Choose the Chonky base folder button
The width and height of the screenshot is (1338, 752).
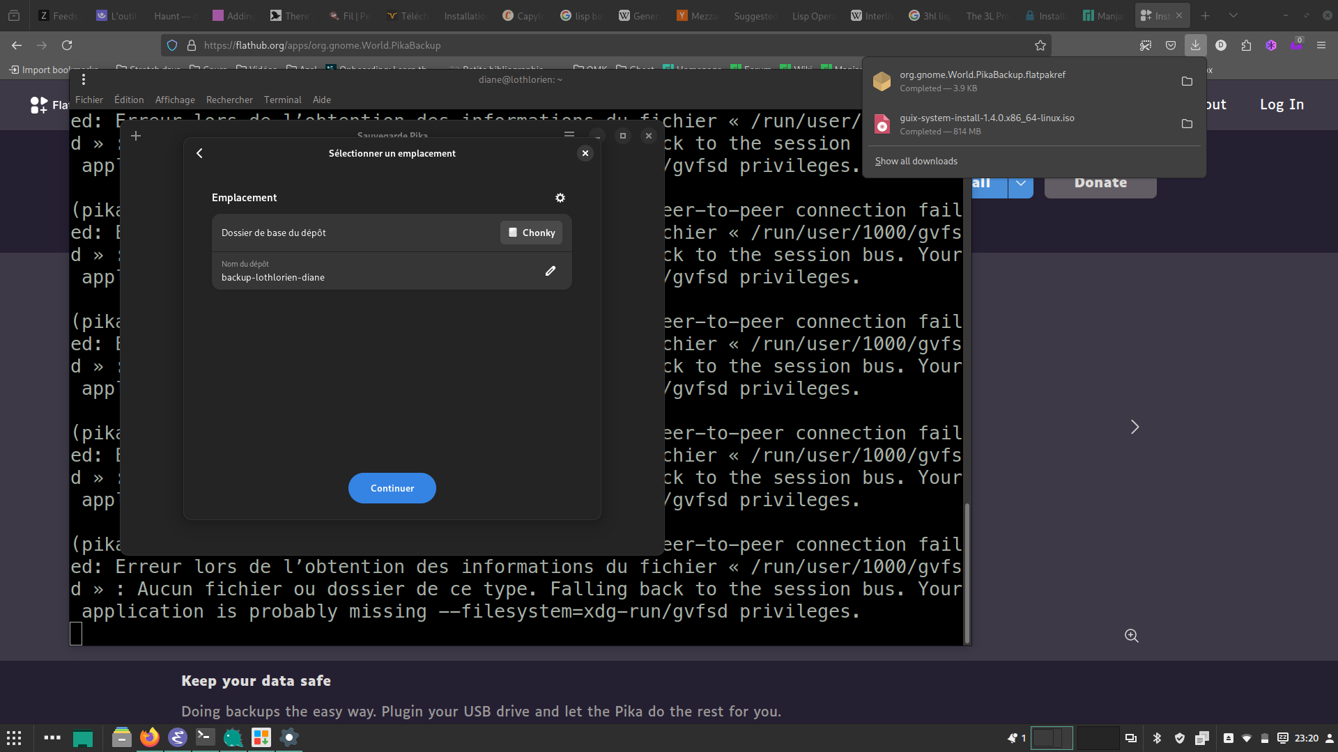coord(532,233)
